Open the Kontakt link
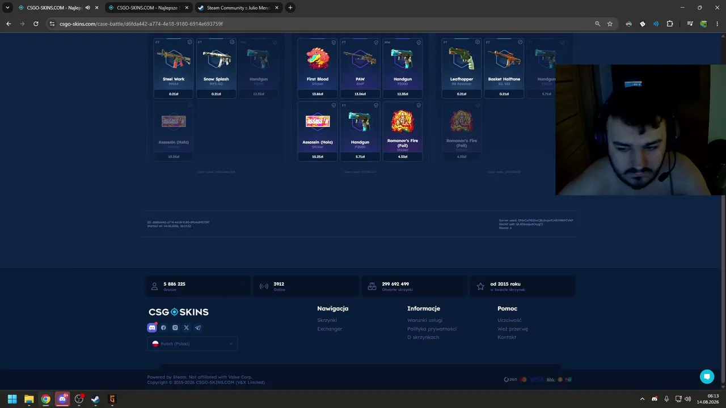 pos(507,337)
